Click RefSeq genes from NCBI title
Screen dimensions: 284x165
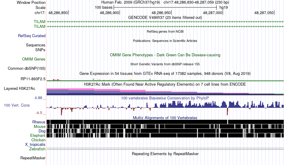point(165,31)
